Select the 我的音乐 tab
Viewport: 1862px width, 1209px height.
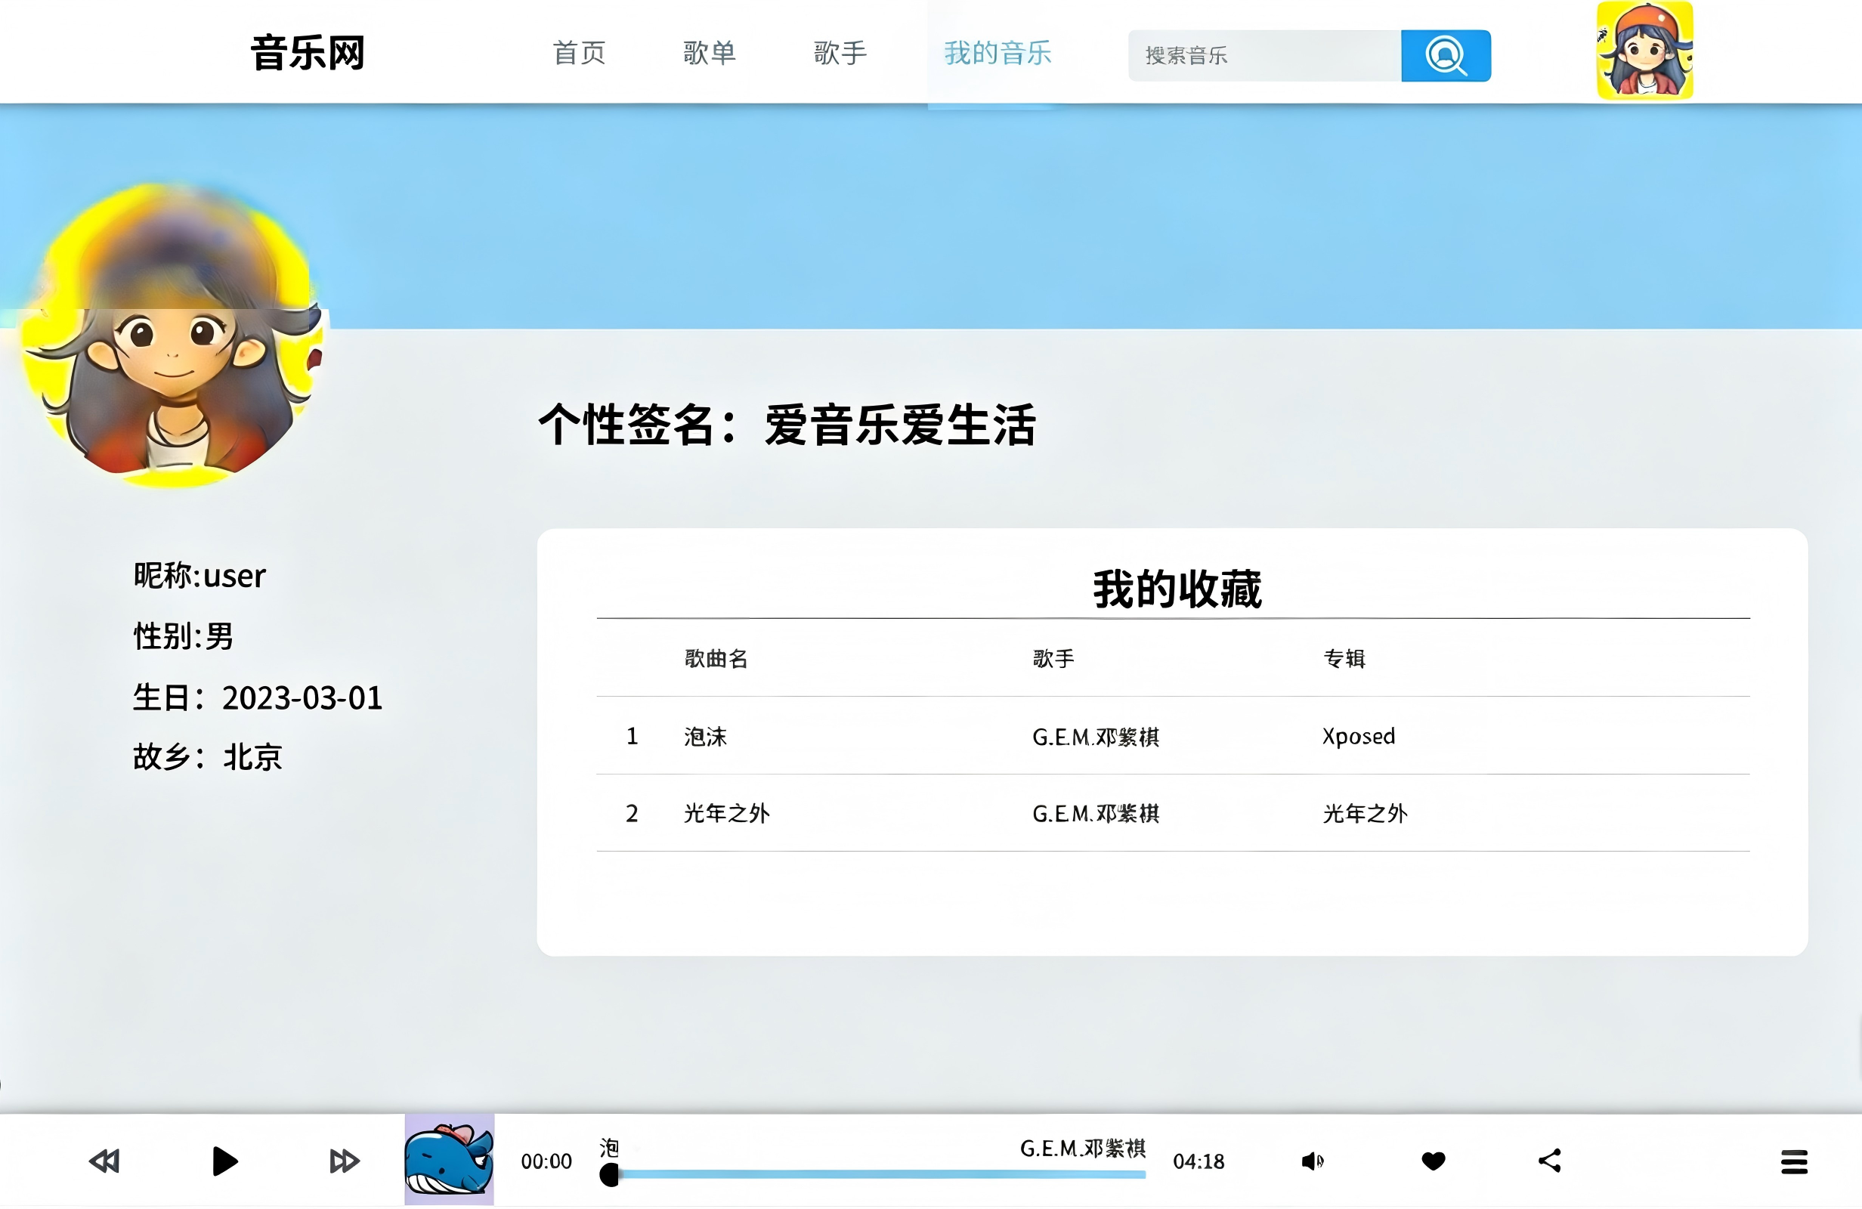998,53
